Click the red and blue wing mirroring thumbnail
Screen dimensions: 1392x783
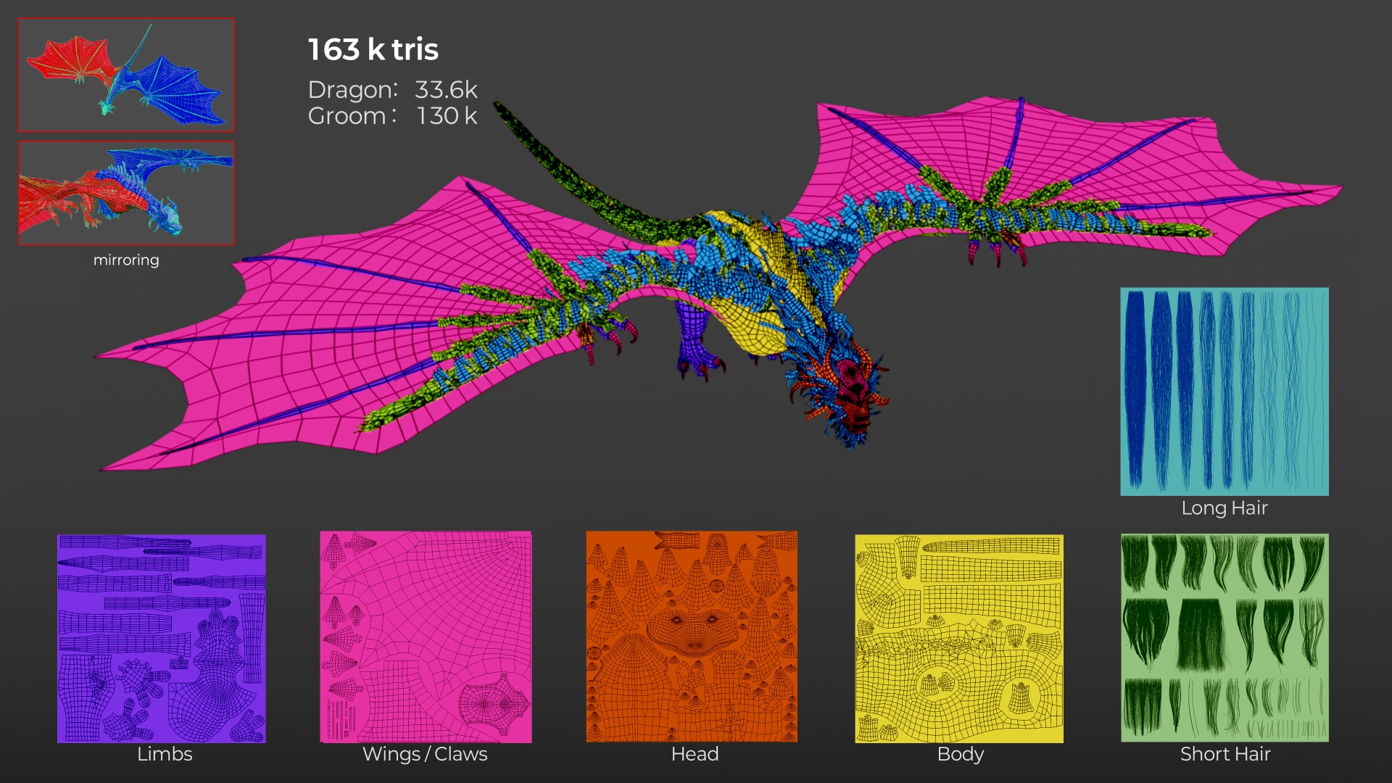[x=126, y=75]
